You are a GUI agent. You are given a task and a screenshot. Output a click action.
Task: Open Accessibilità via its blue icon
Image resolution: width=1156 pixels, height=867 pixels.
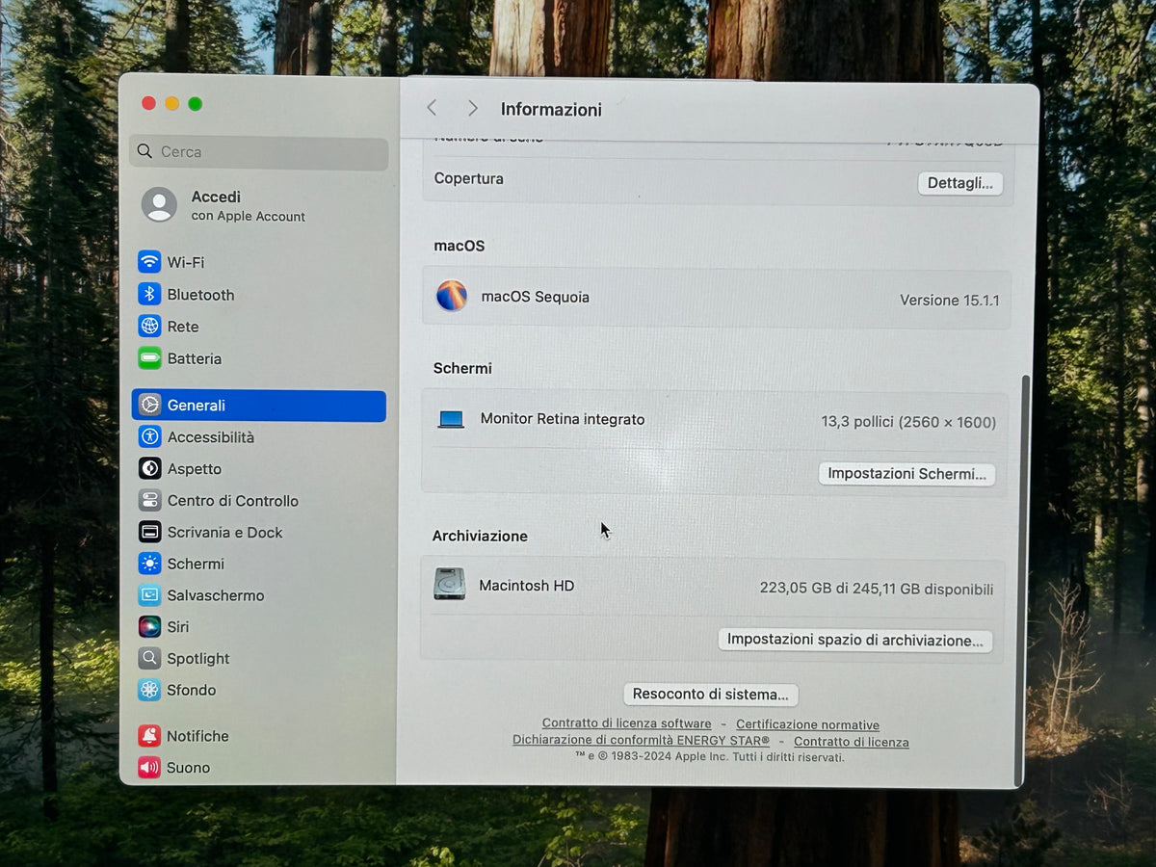click(149, 436)
